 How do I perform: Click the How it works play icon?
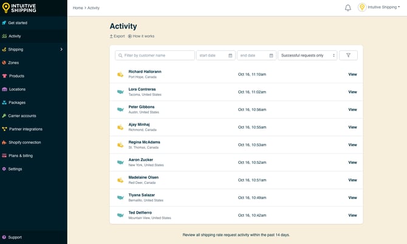130,36
